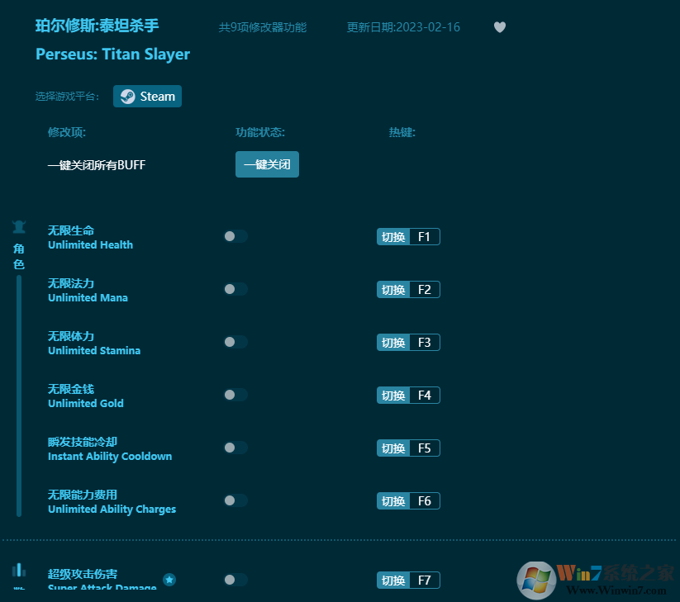Click the 超级攻击伤害 label
This screenshot has height=602, width=680.
(x=83, y=574)
